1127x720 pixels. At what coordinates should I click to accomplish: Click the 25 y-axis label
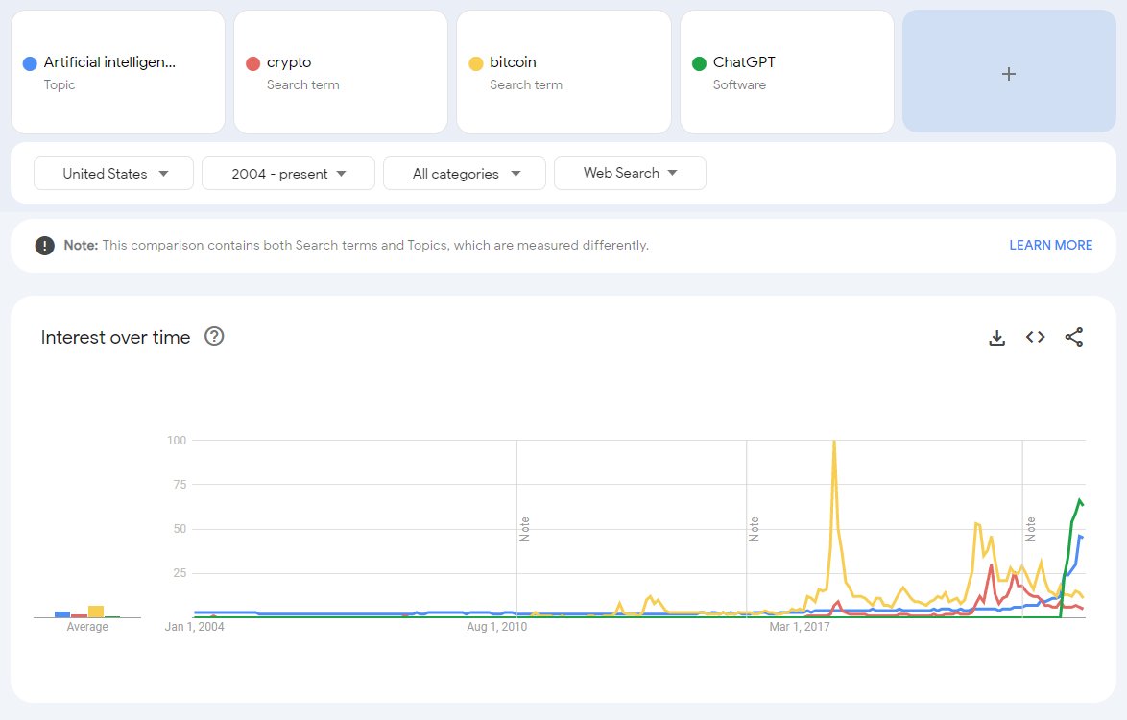(180, 573)
